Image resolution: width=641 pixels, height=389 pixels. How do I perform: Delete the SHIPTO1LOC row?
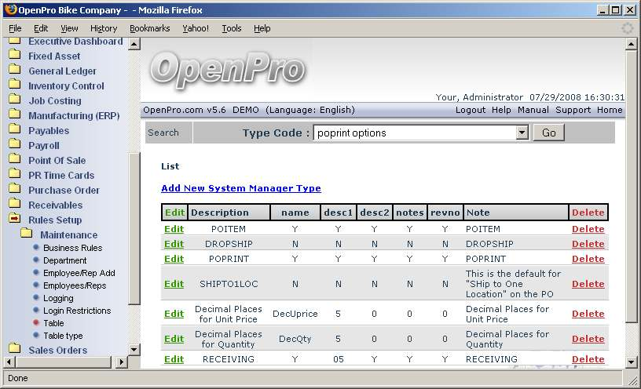[x=588, y=284]
